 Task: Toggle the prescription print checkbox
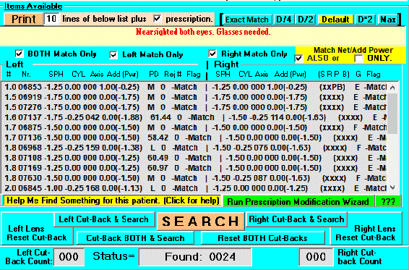click(x=157, y=19)
